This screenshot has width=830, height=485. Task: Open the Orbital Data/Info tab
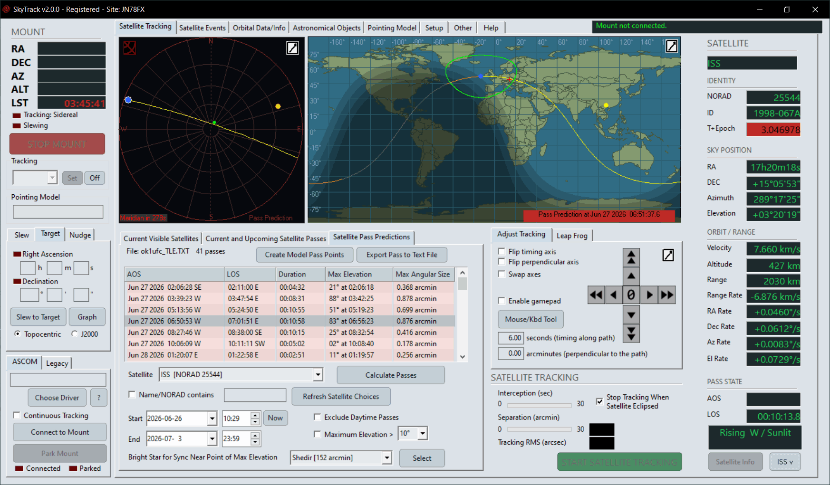[259, 28]
